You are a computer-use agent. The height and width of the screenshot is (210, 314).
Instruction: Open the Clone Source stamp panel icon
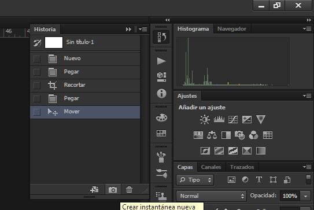coord(161,196)
